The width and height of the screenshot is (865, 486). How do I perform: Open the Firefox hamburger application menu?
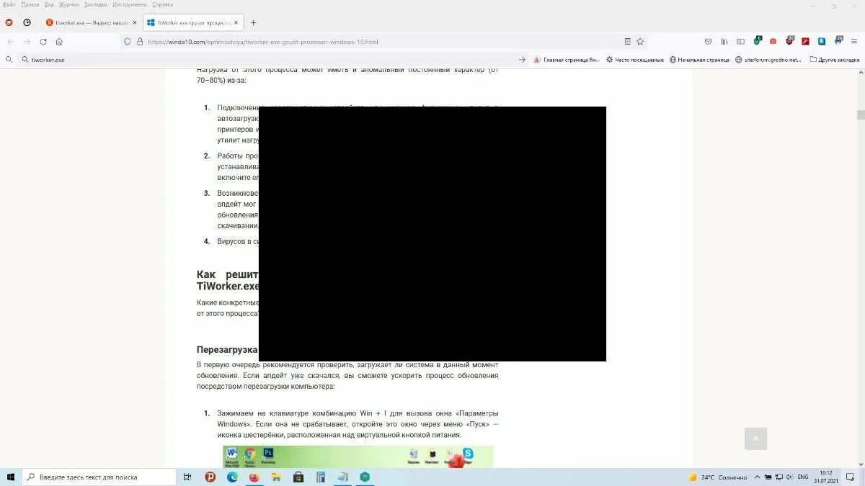coord(854,42)
